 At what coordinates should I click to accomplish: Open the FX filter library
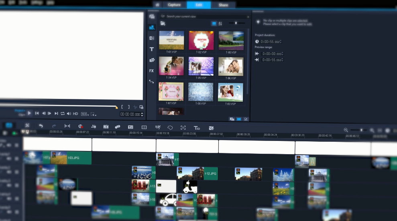[151, 71]
